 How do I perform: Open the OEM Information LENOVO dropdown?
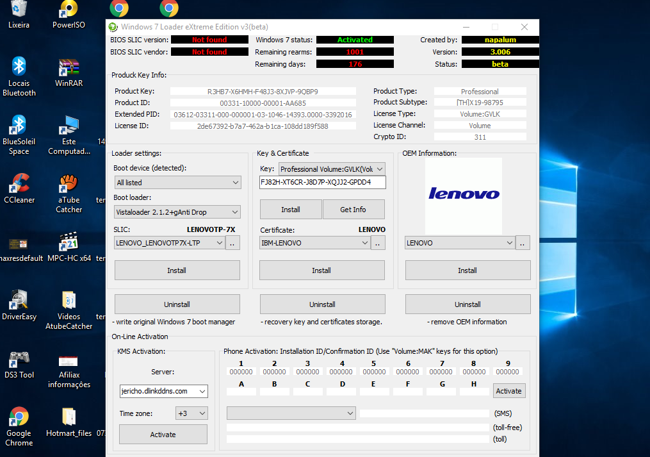click(x=460, y=243)
